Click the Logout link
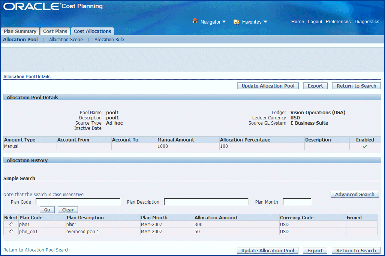 315,22
